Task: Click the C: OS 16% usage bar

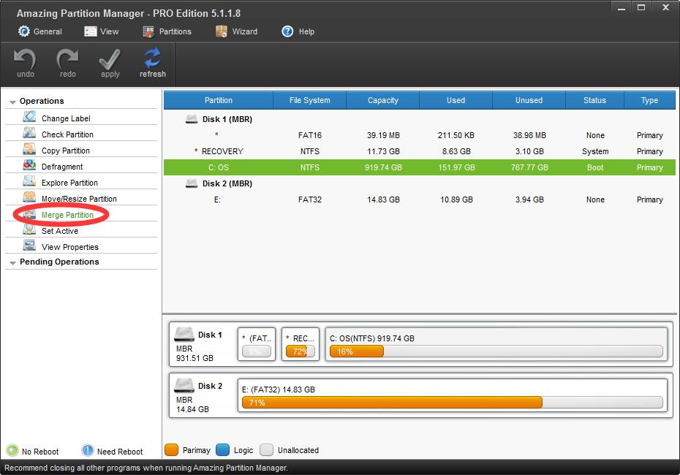Action: click(x=496, y=351)
